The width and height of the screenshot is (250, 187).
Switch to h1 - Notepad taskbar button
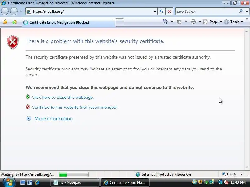(75, 182)
